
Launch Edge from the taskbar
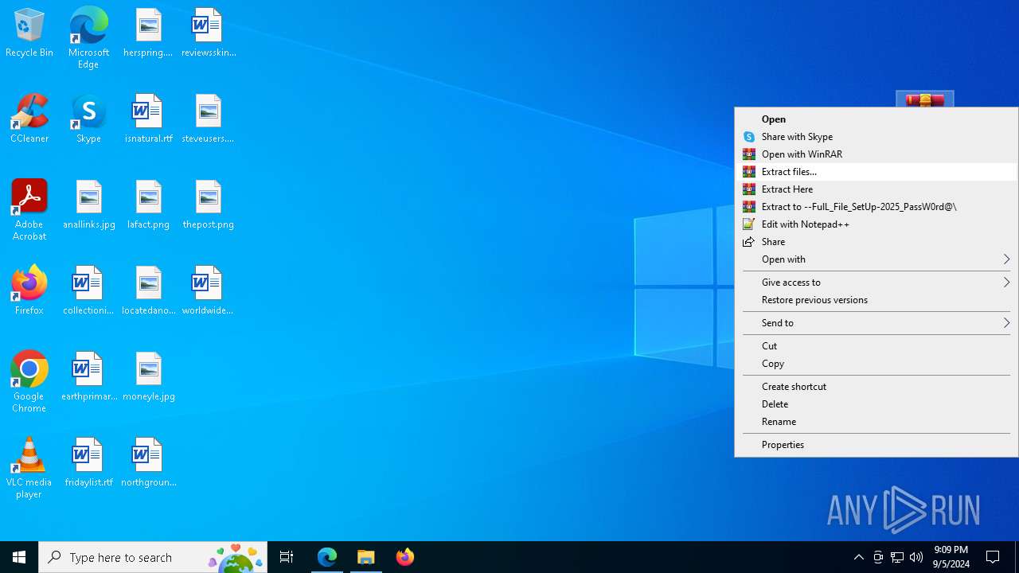[x=327, y=557]
